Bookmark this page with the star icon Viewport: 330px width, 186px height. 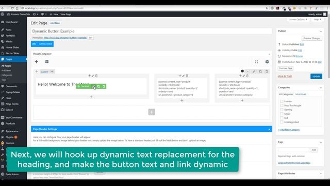(267, 8)
